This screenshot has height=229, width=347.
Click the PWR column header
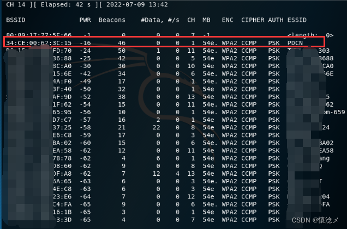tap(85, 20)
